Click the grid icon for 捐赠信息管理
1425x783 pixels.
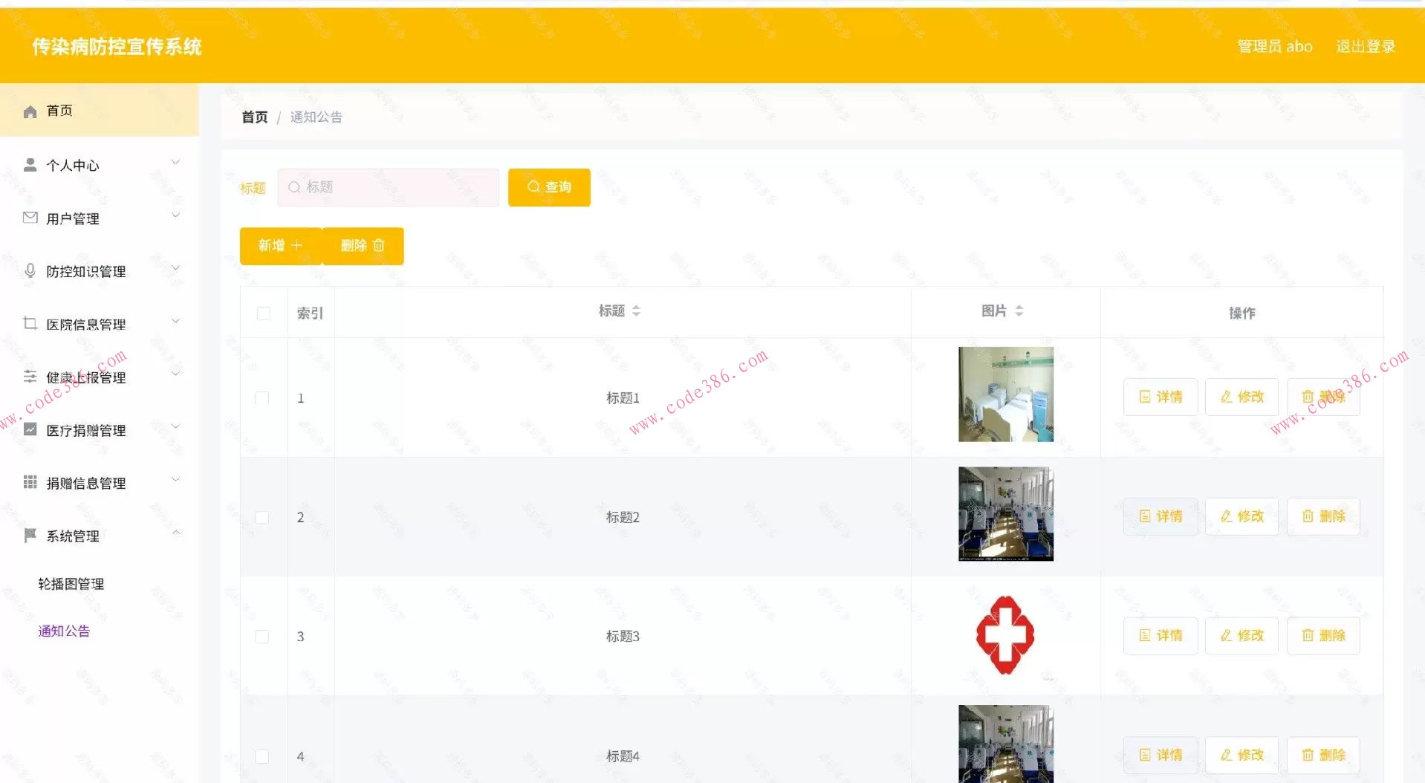click(30, 482)
